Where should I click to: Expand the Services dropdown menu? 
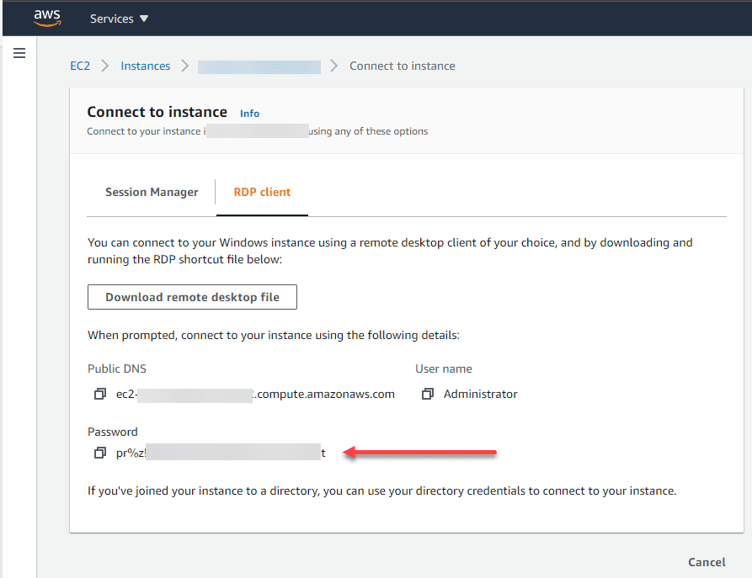coord(119,19)
